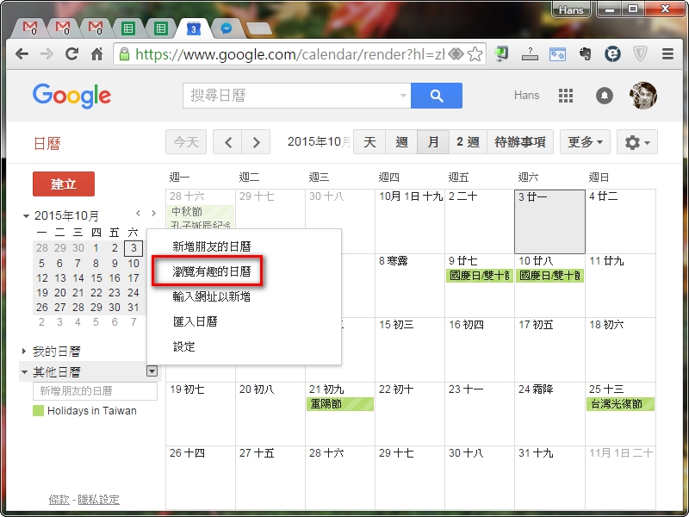Open the Google apps grid icon

(x=566, y=96)
